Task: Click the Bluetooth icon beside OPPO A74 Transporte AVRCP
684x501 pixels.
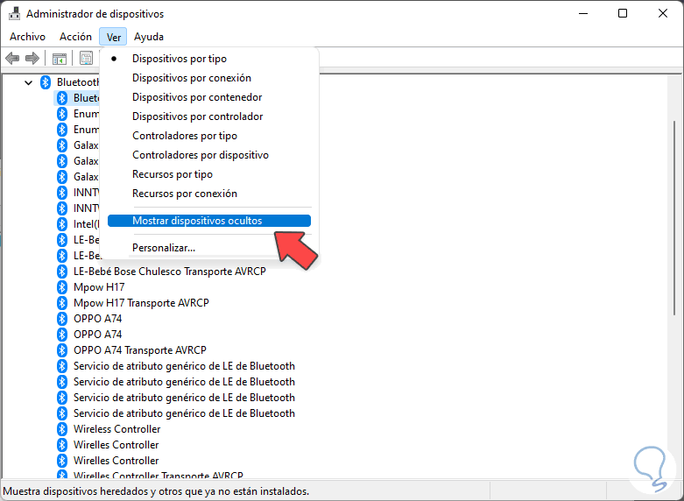Action: click(x=62, y=350)
